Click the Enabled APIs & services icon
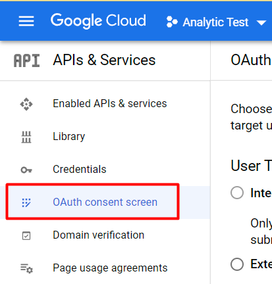 click(x=26, y=104)
